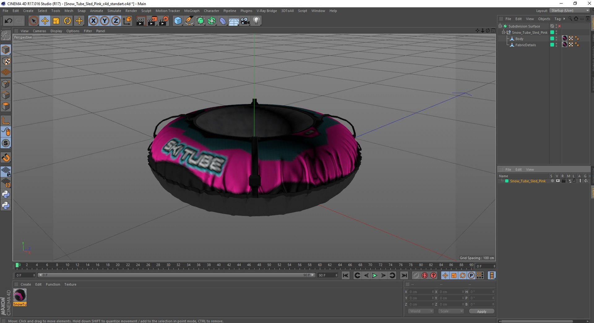
Task: Open the Scale dropdown in coordinates panel
Action: tap(451, 311)
